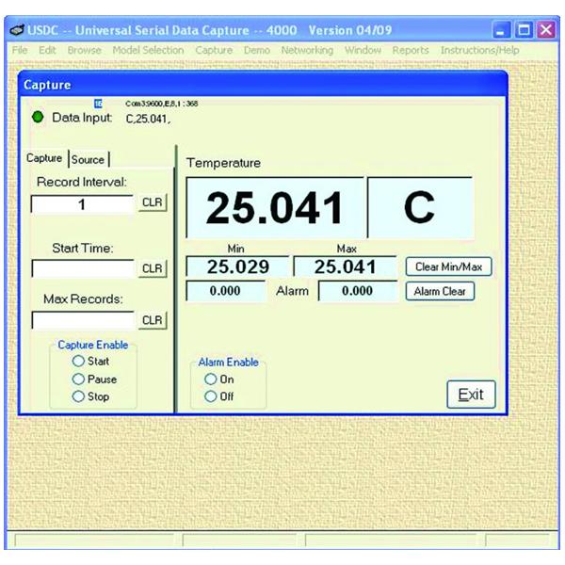Viewport: 565px width, 565px height.
Task: Click the Capture dialog title bar
Action: (x=263, y=85)
